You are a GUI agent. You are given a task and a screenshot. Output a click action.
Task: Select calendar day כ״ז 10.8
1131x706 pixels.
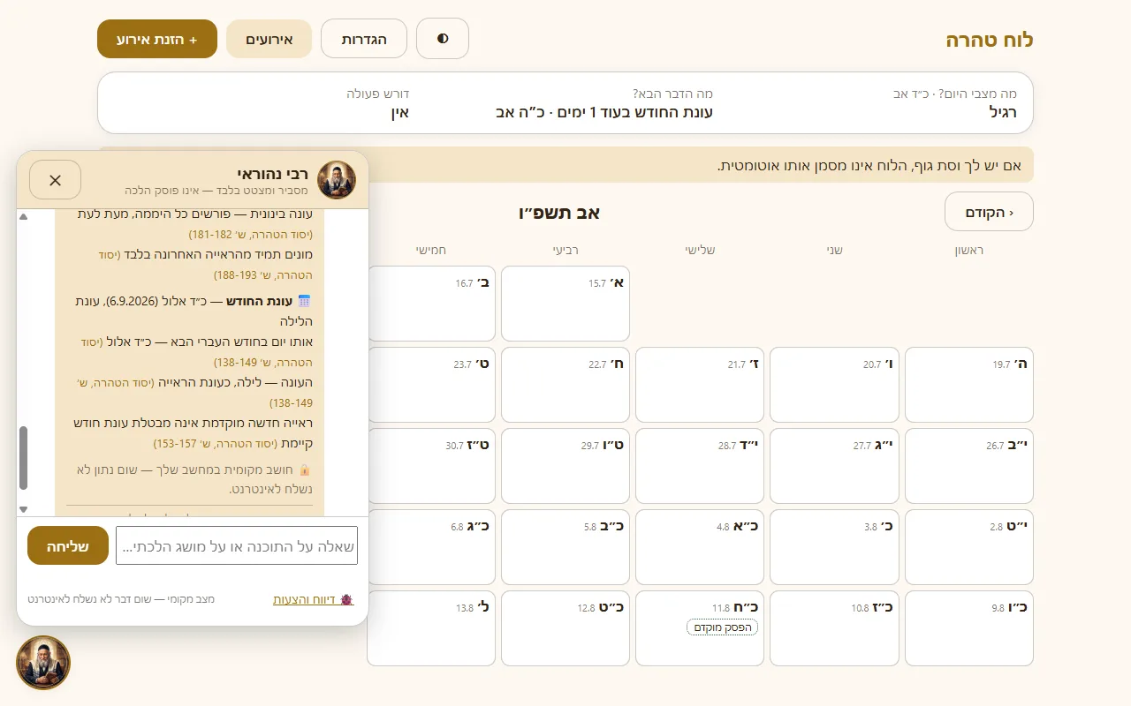pyautogui.click(x=834, y=628)
